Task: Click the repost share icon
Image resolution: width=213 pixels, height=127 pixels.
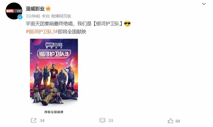Action: tap(34, 121)
